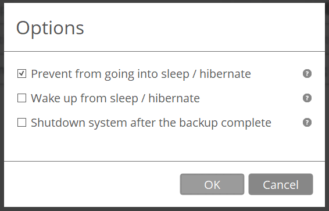Viewport: 329px width, 211px height.
Task: Select the 'Wake up from sleep / hibernate' label text
Action: pyautogui.click(x=116, y=98)
